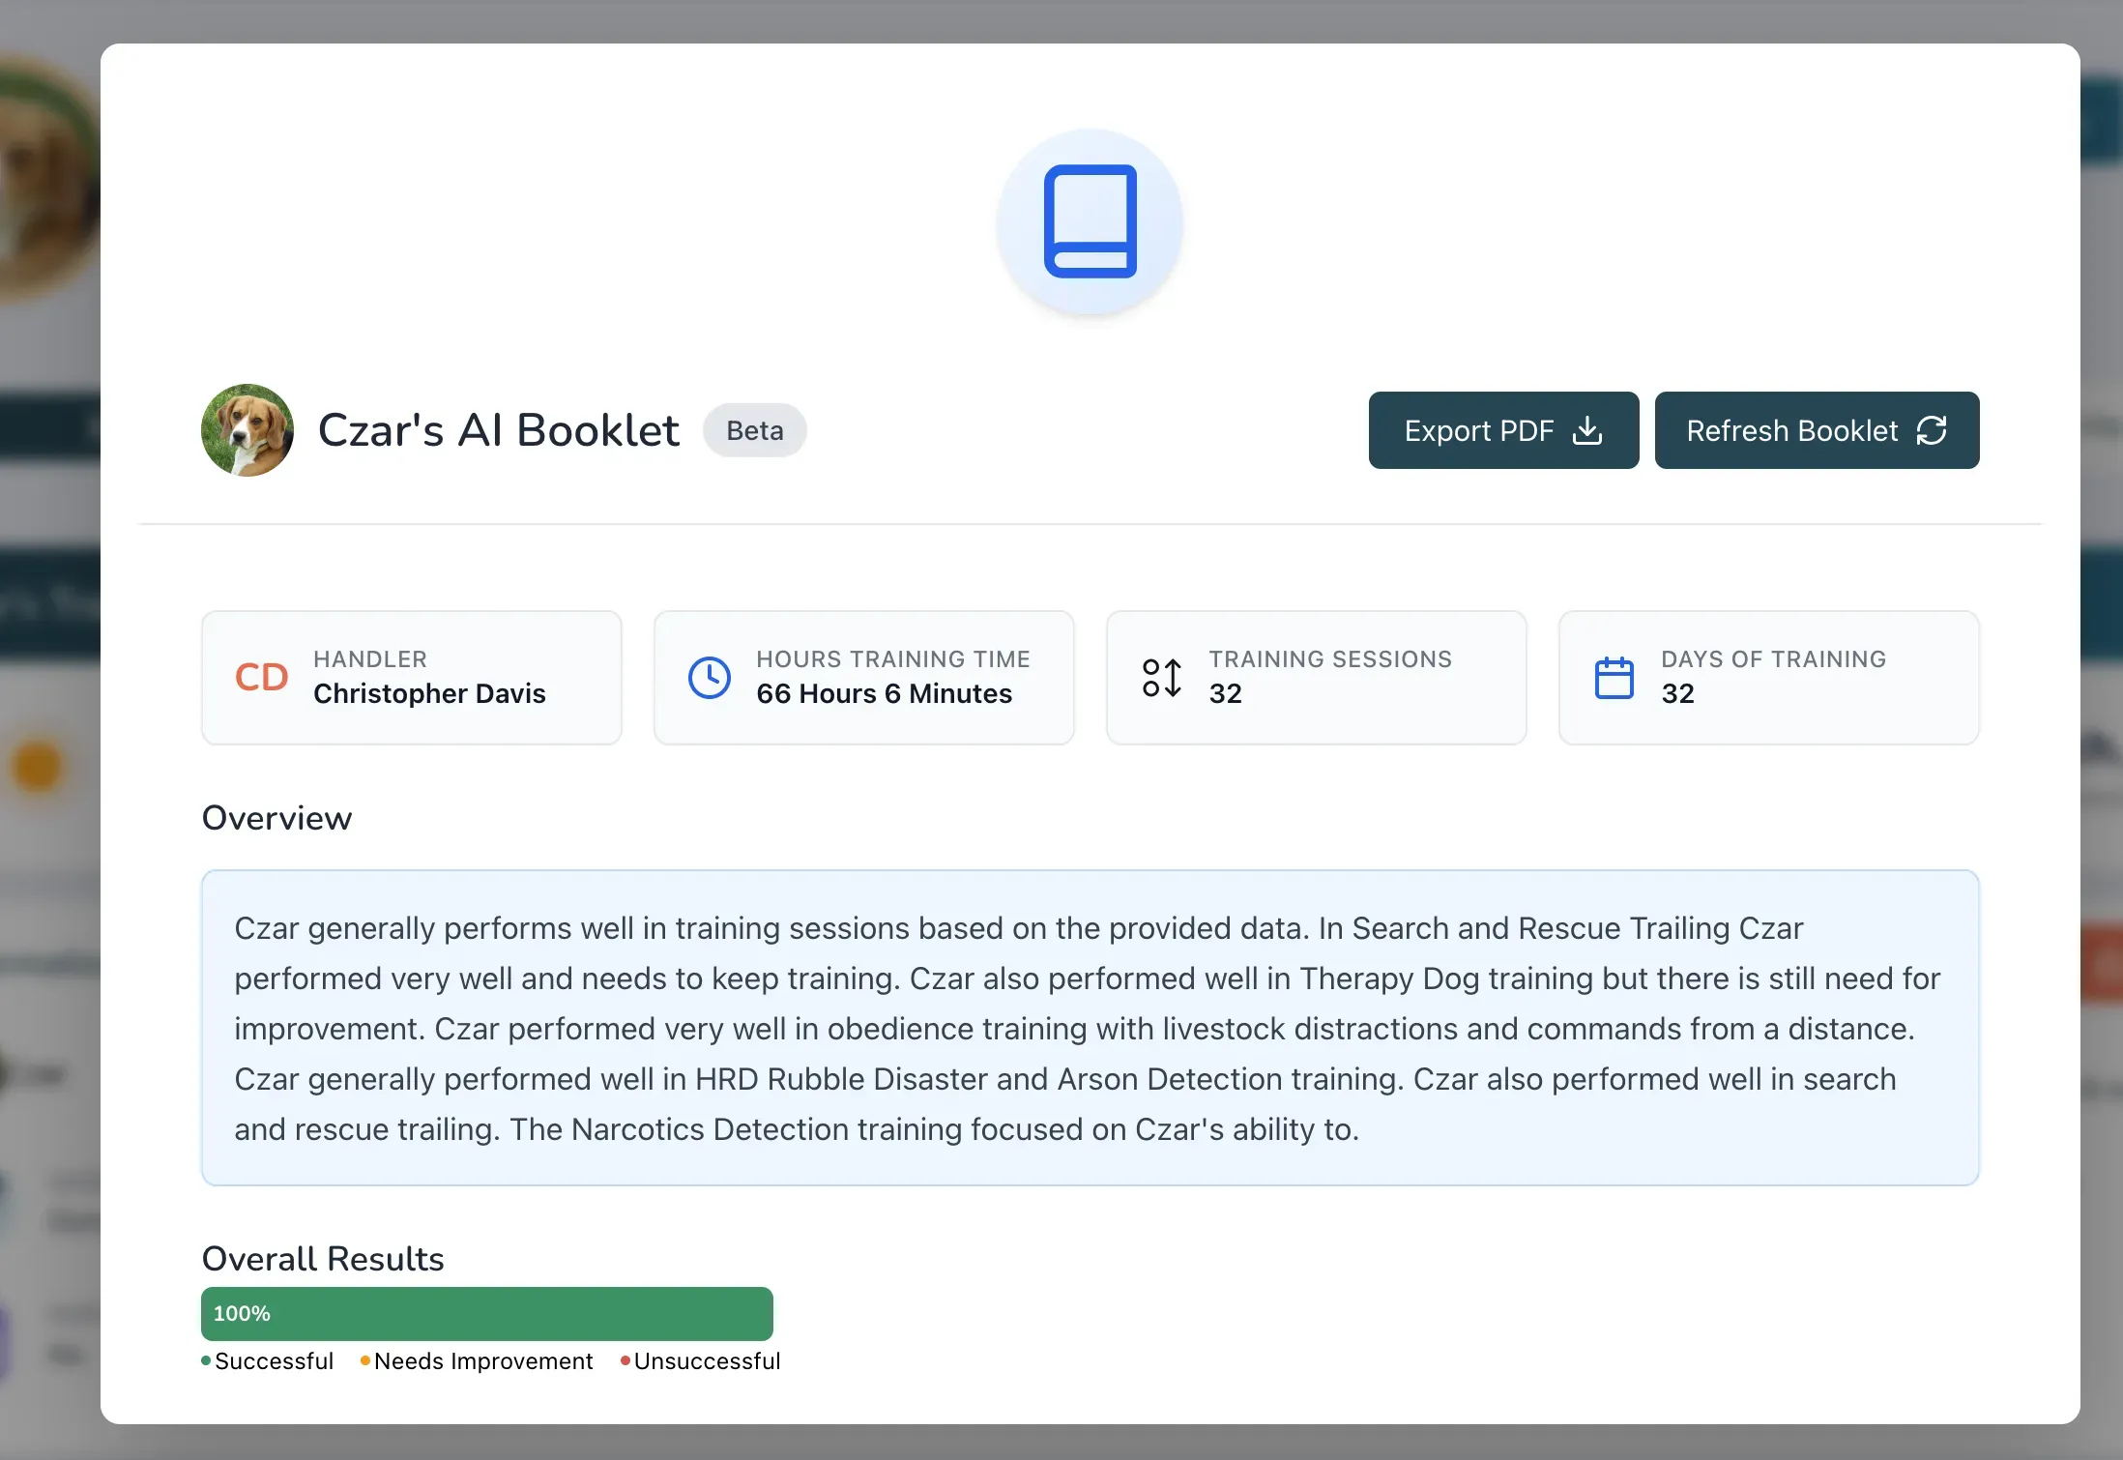
Task: Click the HOURS TRAINING TIME label
Action: 892,658
